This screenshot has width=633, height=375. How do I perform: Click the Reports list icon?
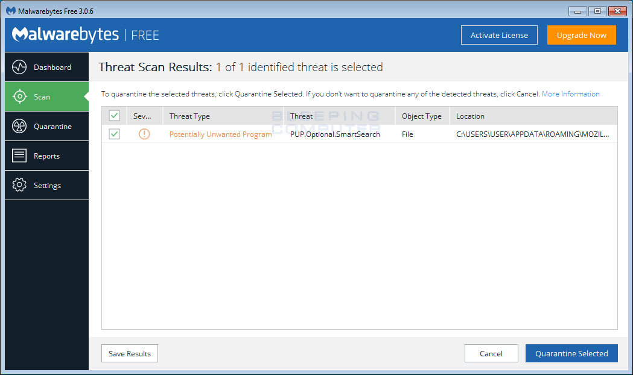click(x=19, y=156)
